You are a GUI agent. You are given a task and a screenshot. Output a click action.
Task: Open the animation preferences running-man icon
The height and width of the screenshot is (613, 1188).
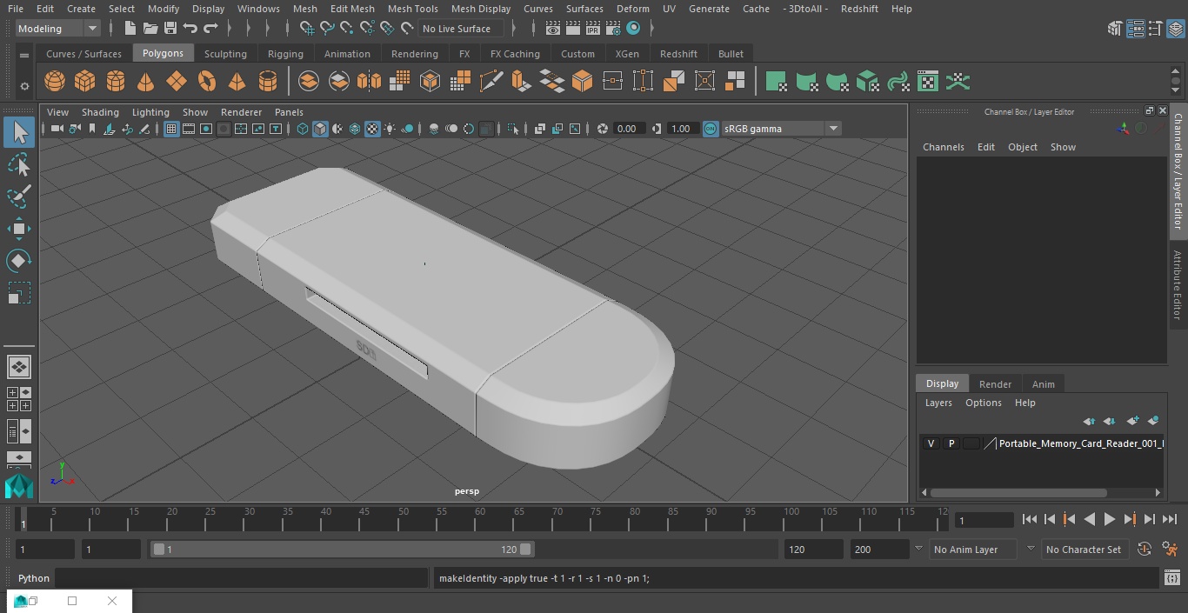pos(1170,550)
